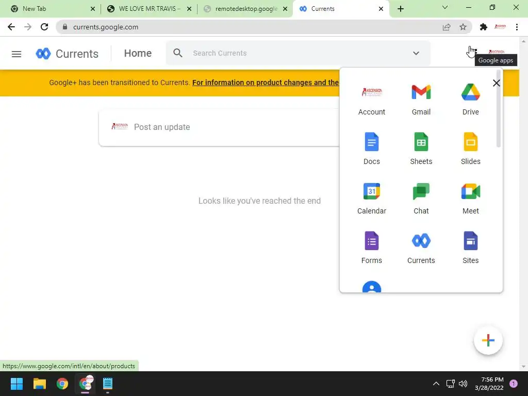Viewport: 528px width, 396px height.
Task: Open Google Slides from the apps grid
Action: coord(470,149)
